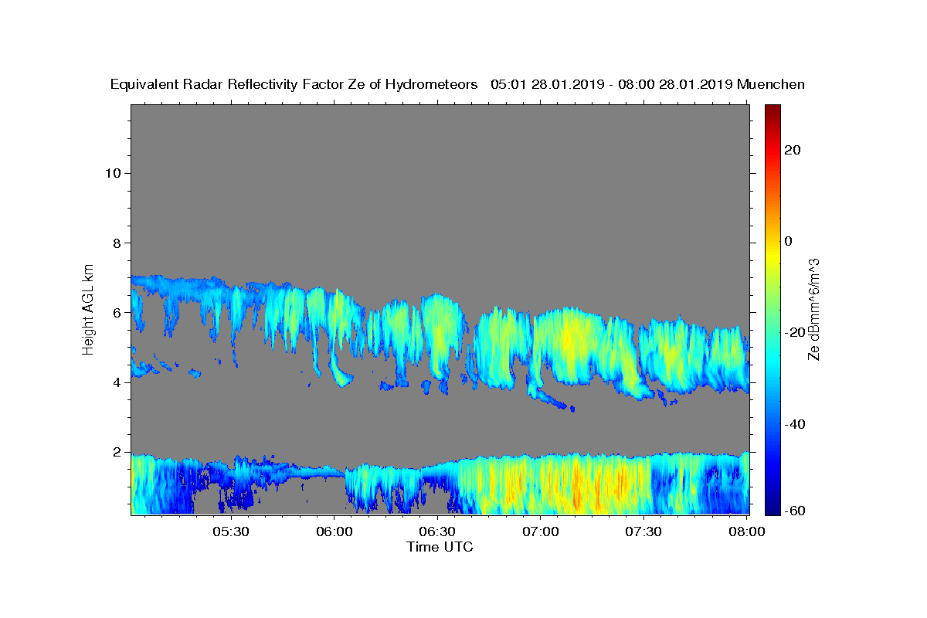This screenshot has width=927, height=618.
Task: Click the "Height AGL km" axis label
Action: (89, 308)
